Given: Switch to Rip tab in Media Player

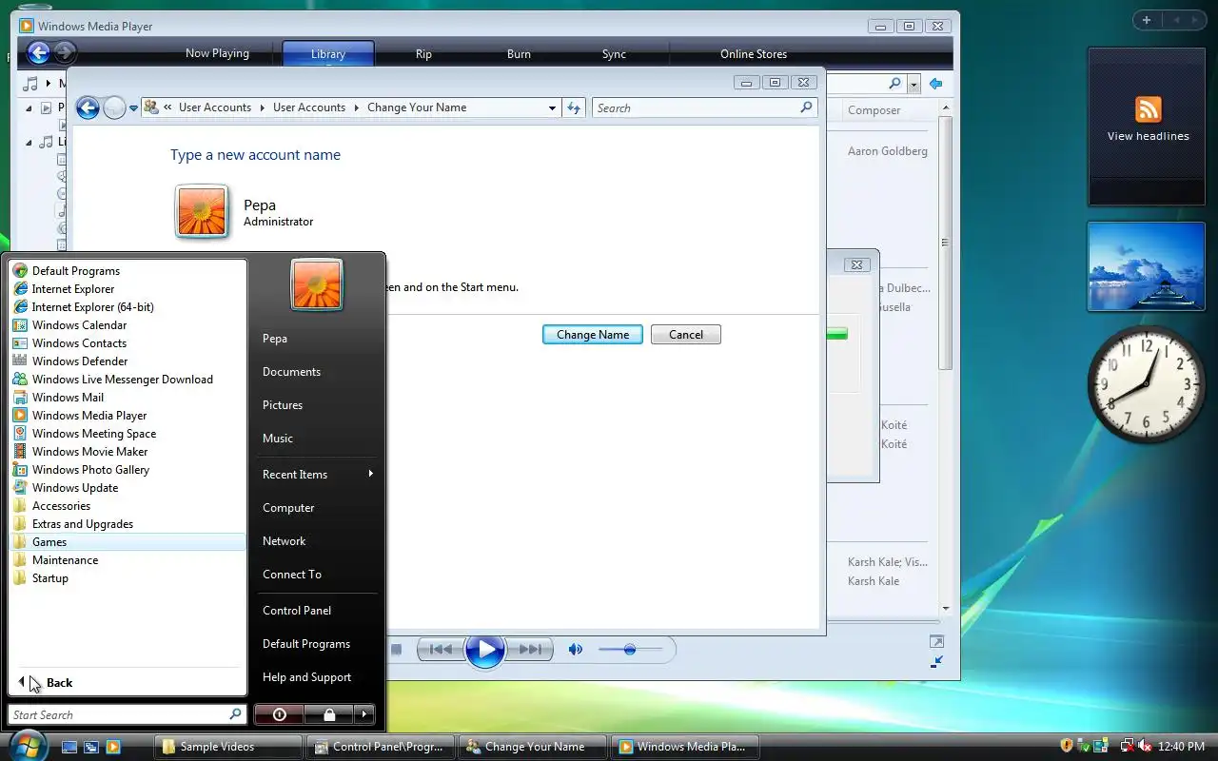Looking at the screenshot, I should pos(423,54).
